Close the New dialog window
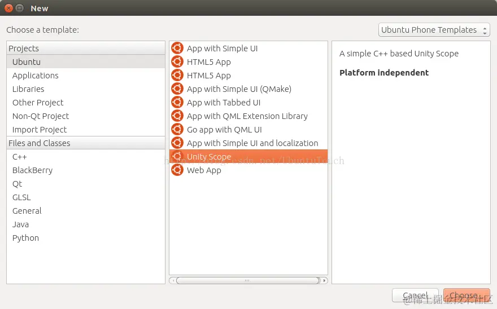The height and width of the screenshot is (309, 497). pos(8,8)
